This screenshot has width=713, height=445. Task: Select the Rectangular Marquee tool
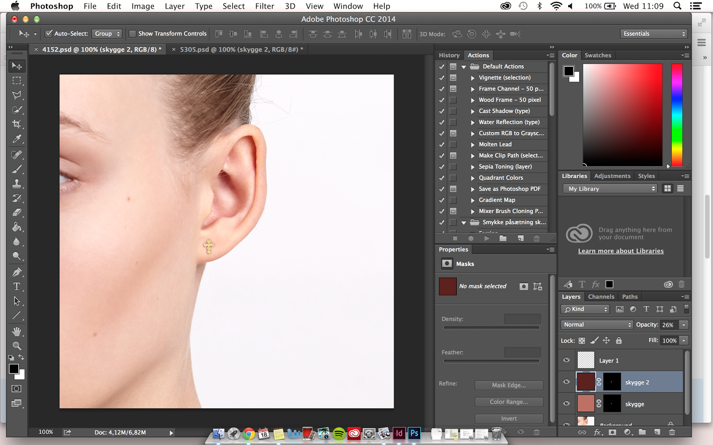point(16,81)
